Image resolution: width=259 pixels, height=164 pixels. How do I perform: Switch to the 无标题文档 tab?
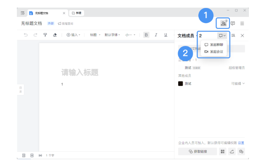click(x=47, y=13)
